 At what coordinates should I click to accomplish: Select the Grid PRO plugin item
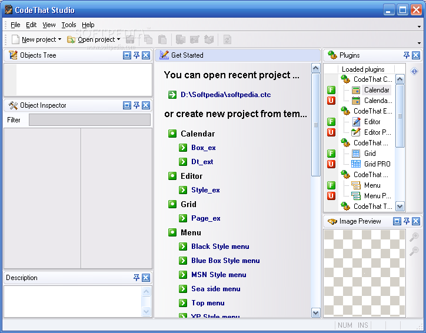377,164
